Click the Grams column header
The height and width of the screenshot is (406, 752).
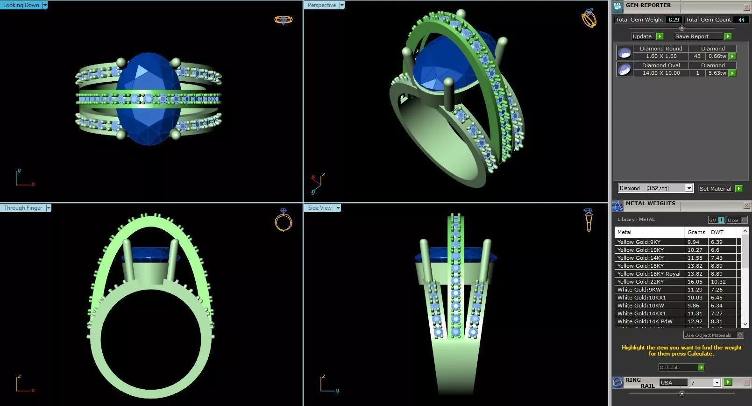coord(696,232)
